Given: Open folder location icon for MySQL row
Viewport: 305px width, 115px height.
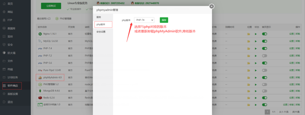Looking at the screenshot, I should click(x=249, y=41).
